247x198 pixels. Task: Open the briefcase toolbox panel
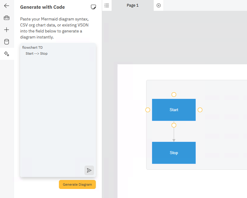click(x=7, y=18)
